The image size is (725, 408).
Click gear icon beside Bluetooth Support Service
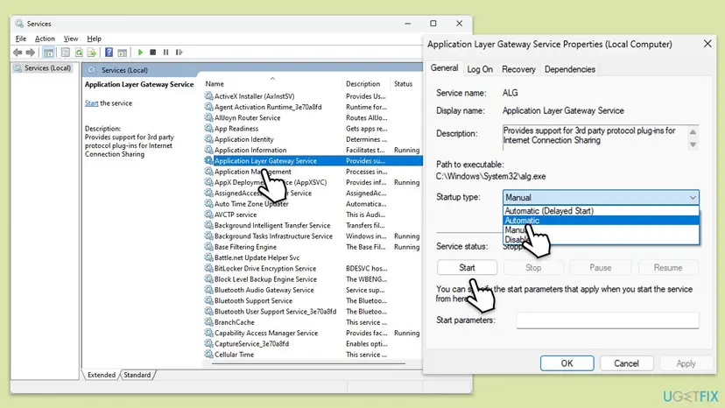pos(208,300)
